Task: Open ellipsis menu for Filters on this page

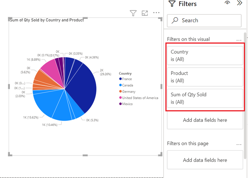Action: (239, 143)
